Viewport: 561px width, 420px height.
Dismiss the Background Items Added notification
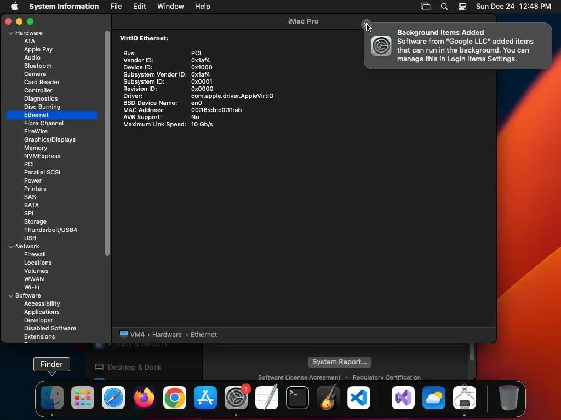click(x=366, y=25)
